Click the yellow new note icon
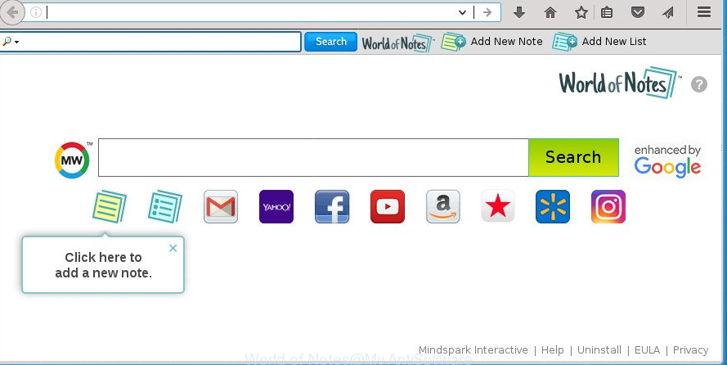This screenshot has width=727, height=365. [109, 207]
